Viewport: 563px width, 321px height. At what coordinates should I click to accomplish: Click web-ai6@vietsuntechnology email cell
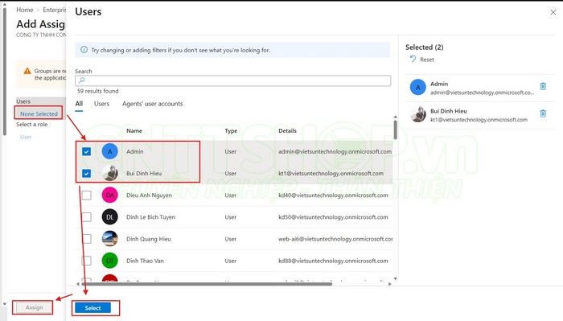click(x=335, y=239)
